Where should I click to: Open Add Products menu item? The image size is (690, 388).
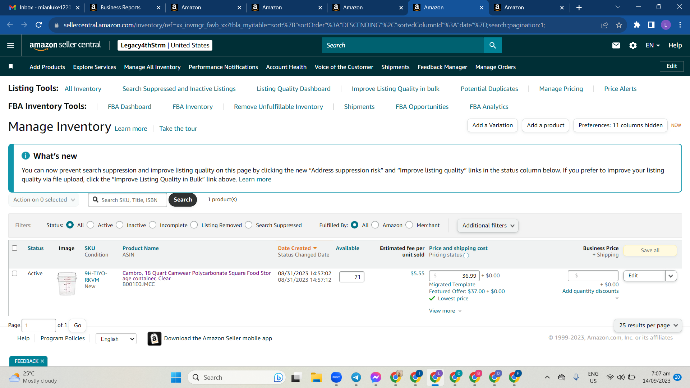click(47, 67)
